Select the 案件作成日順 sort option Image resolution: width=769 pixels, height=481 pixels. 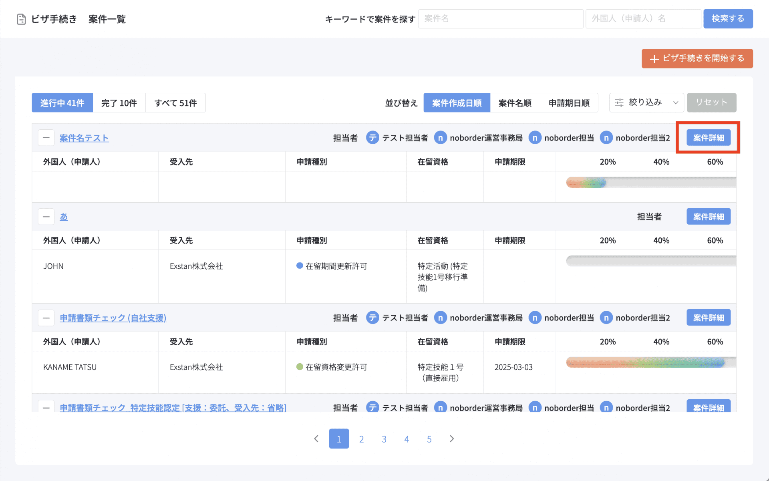(x=457, y=103)
